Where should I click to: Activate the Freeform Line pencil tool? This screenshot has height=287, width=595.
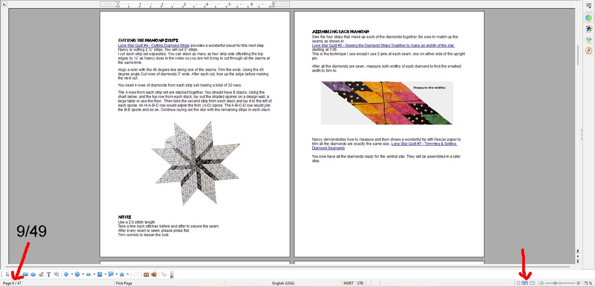pos(41,274)
